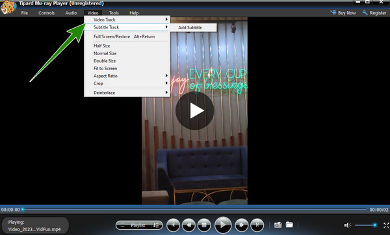Open the Crop submenu

(127, 84)
